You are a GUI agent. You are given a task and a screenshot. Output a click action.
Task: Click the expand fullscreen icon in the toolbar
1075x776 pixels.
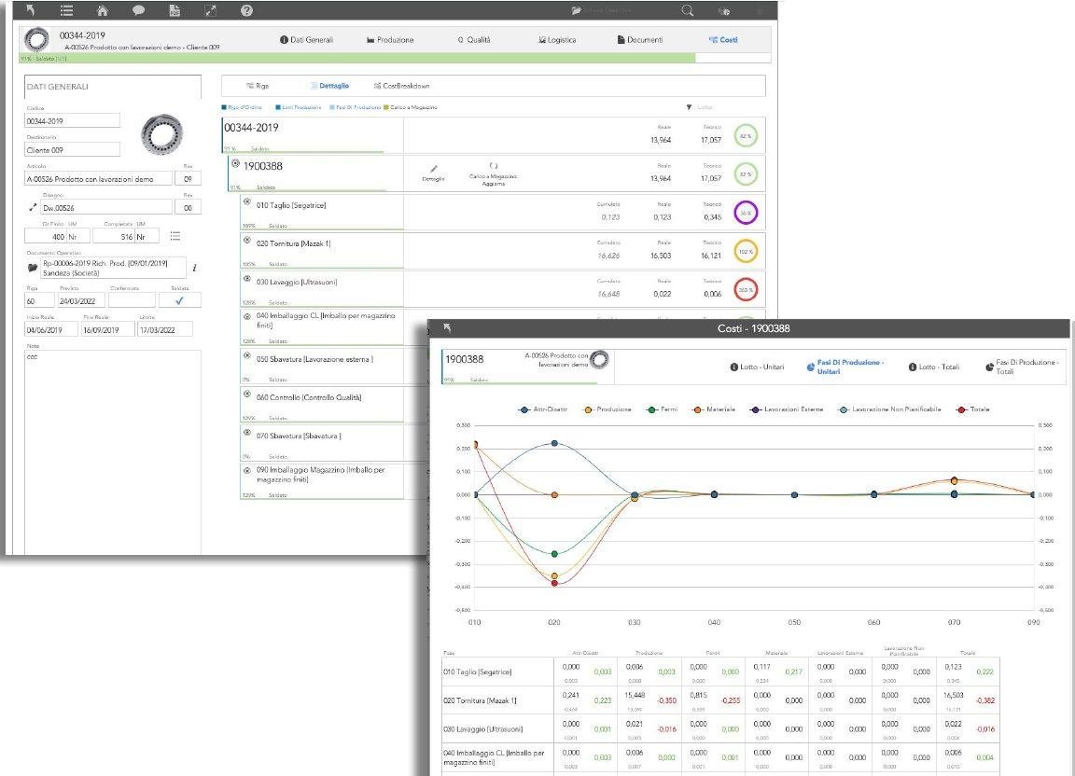coord(211,10)
